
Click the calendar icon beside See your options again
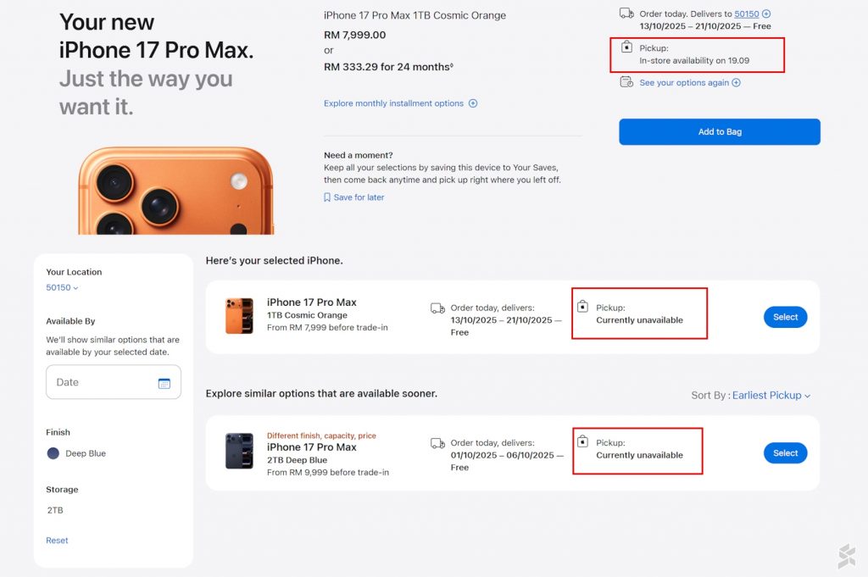point(626,82)
